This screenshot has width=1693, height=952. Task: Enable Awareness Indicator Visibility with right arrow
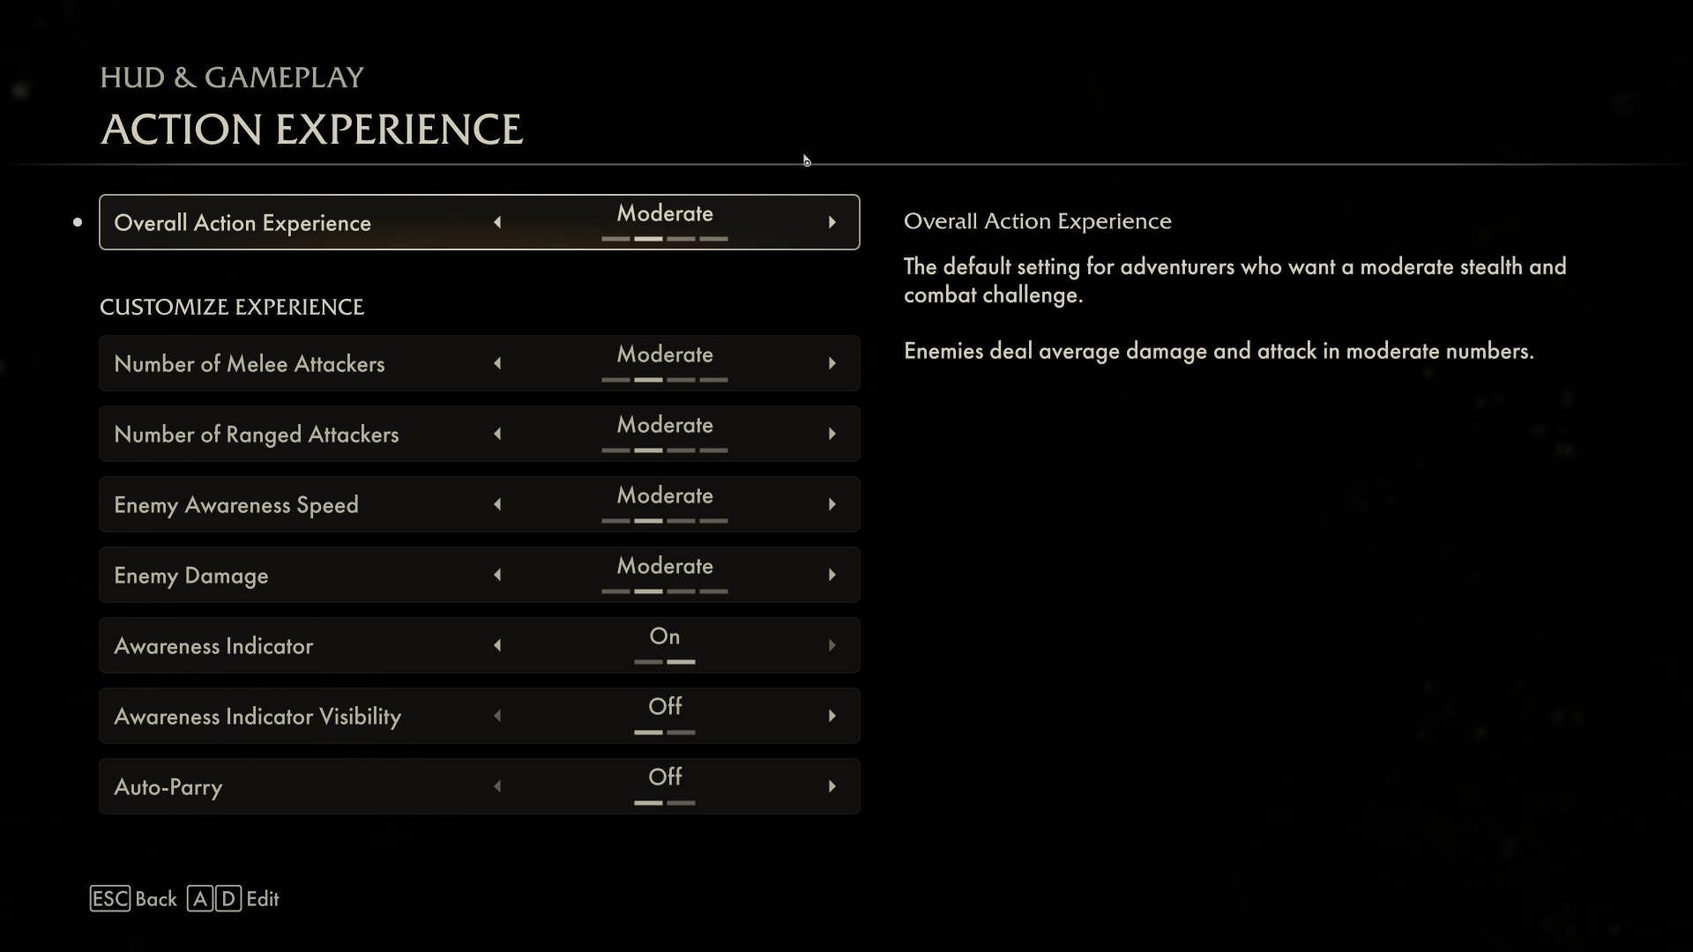[x=832, y=716]
